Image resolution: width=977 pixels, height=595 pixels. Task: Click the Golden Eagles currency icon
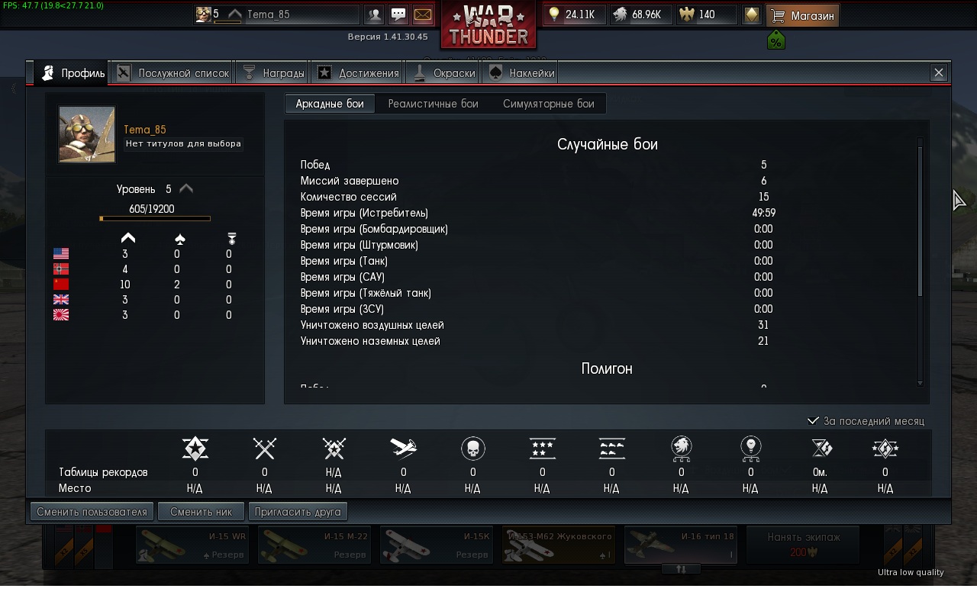click(x=687, y=14)
